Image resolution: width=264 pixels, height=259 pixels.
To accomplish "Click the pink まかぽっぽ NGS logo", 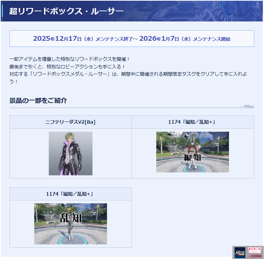I will pyautogui.click(x=255, y=250).
